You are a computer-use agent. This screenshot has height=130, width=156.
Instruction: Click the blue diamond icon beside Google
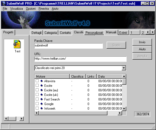point(42,104)
